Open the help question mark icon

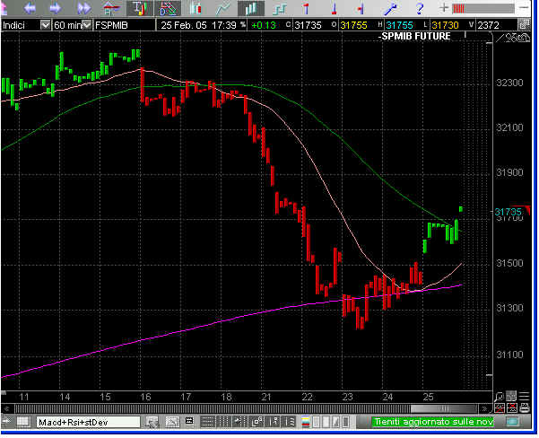419,8
